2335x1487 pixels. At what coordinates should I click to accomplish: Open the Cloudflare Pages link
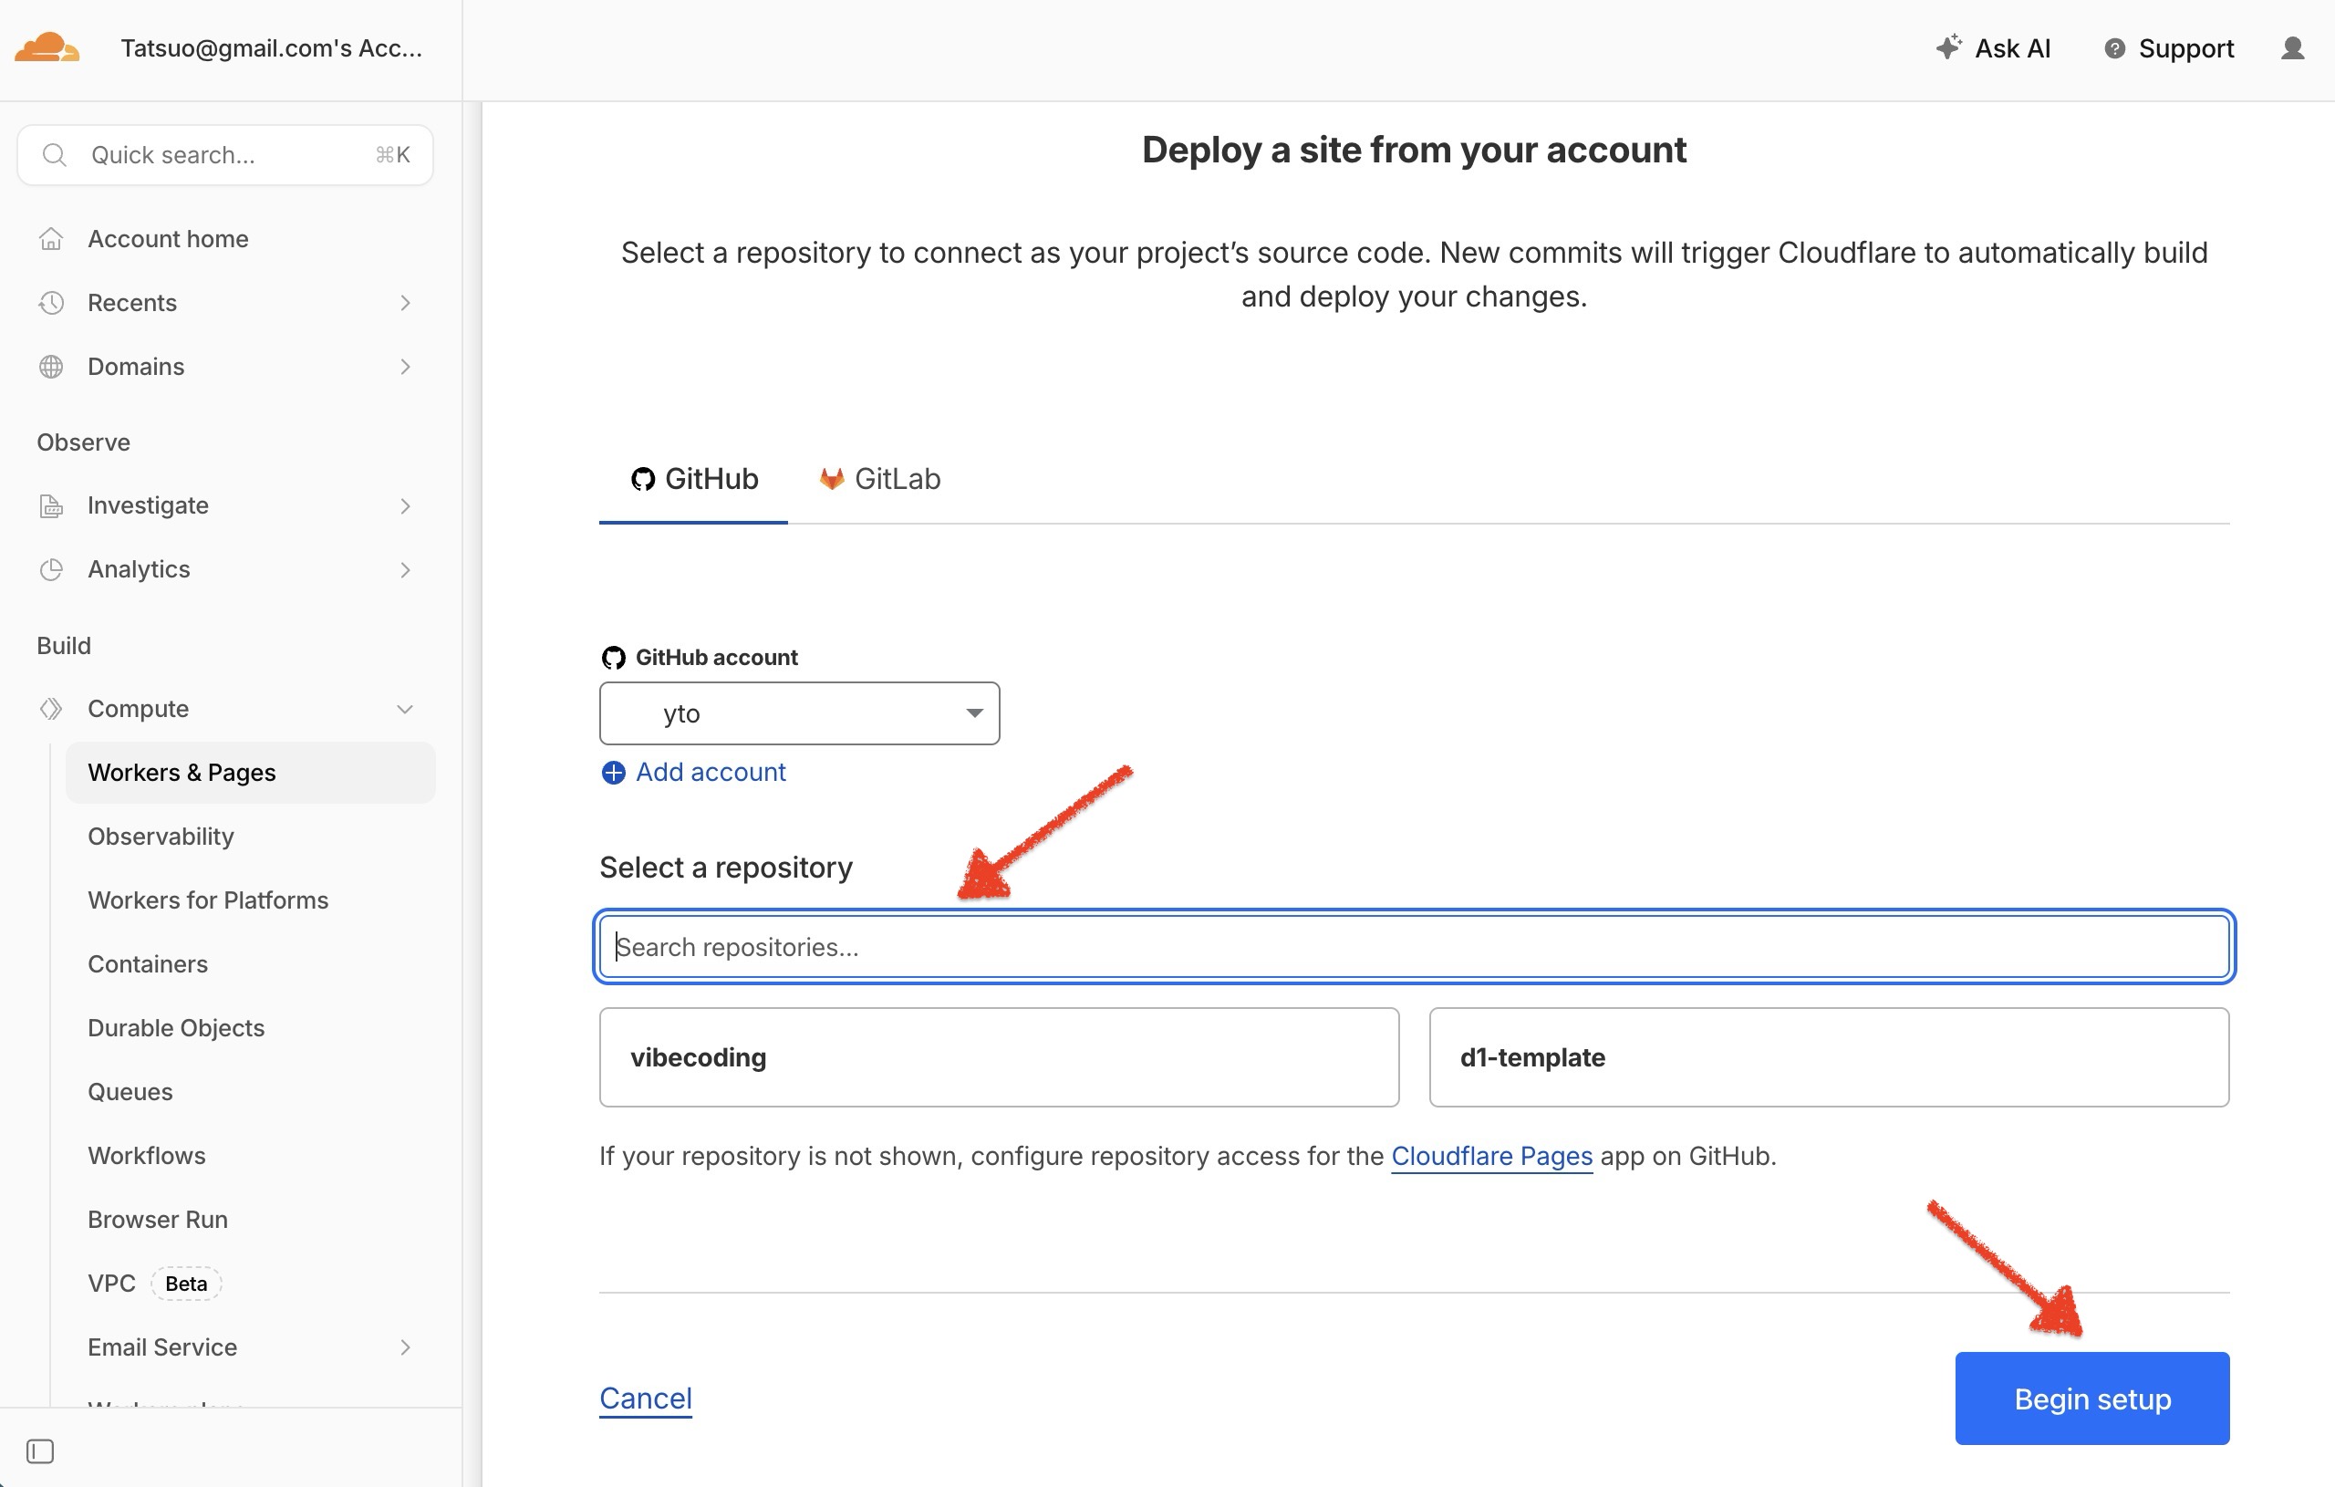(x=1491, y=1156)
